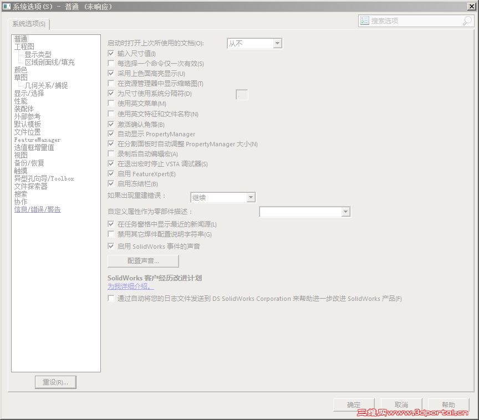Select 触摸 in the options tree
The height and width of the screenshot is (420, 479).
pos(21,171)
